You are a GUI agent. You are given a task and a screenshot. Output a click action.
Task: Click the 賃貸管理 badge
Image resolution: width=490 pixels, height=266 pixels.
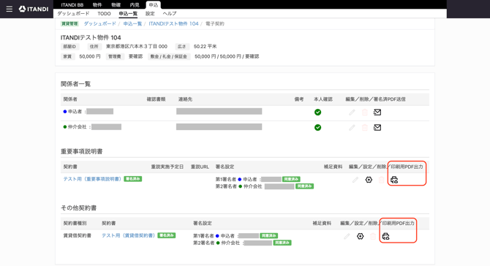69,23
